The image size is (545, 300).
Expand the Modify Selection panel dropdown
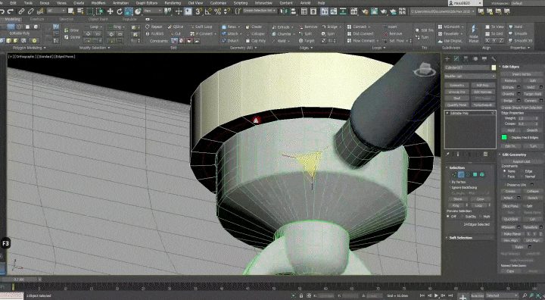(x=95, y=48)
